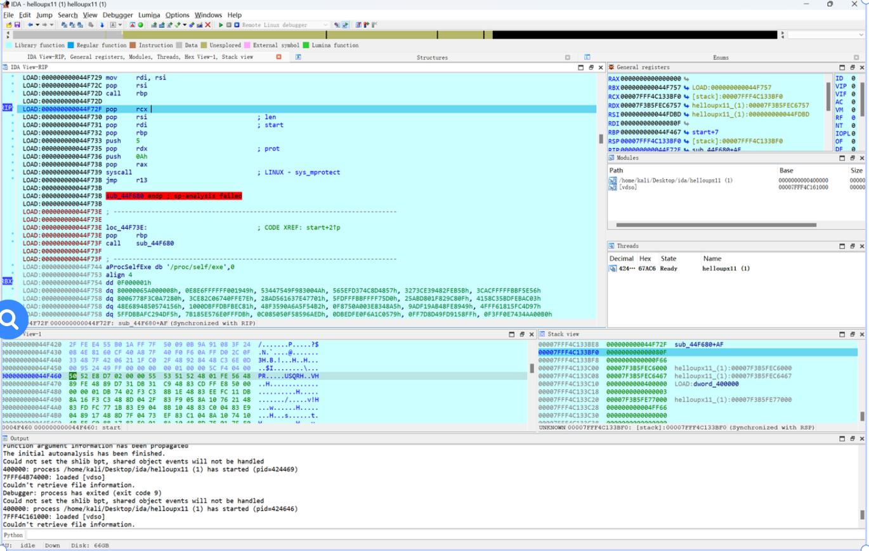Viewport: 869px width, 551px height.
Task: Click the Modules horizontal scrollbar
Action: tap(717, 225)
